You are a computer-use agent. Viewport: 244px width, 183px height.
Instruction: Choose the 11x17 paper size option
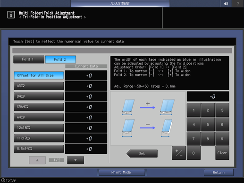[x=39, y=138]
